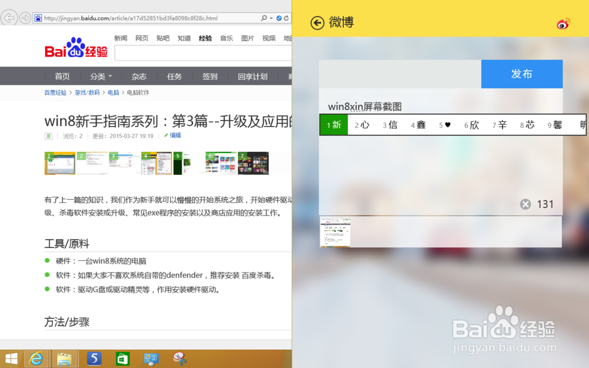Click 签到 in the navigation bar
This screenshot has height=368, width=589.
tap(210, 77)
